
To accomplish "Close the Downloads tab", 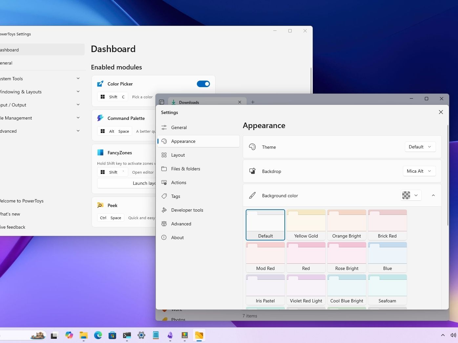I will pyautogui.click(x=239, y=102).
